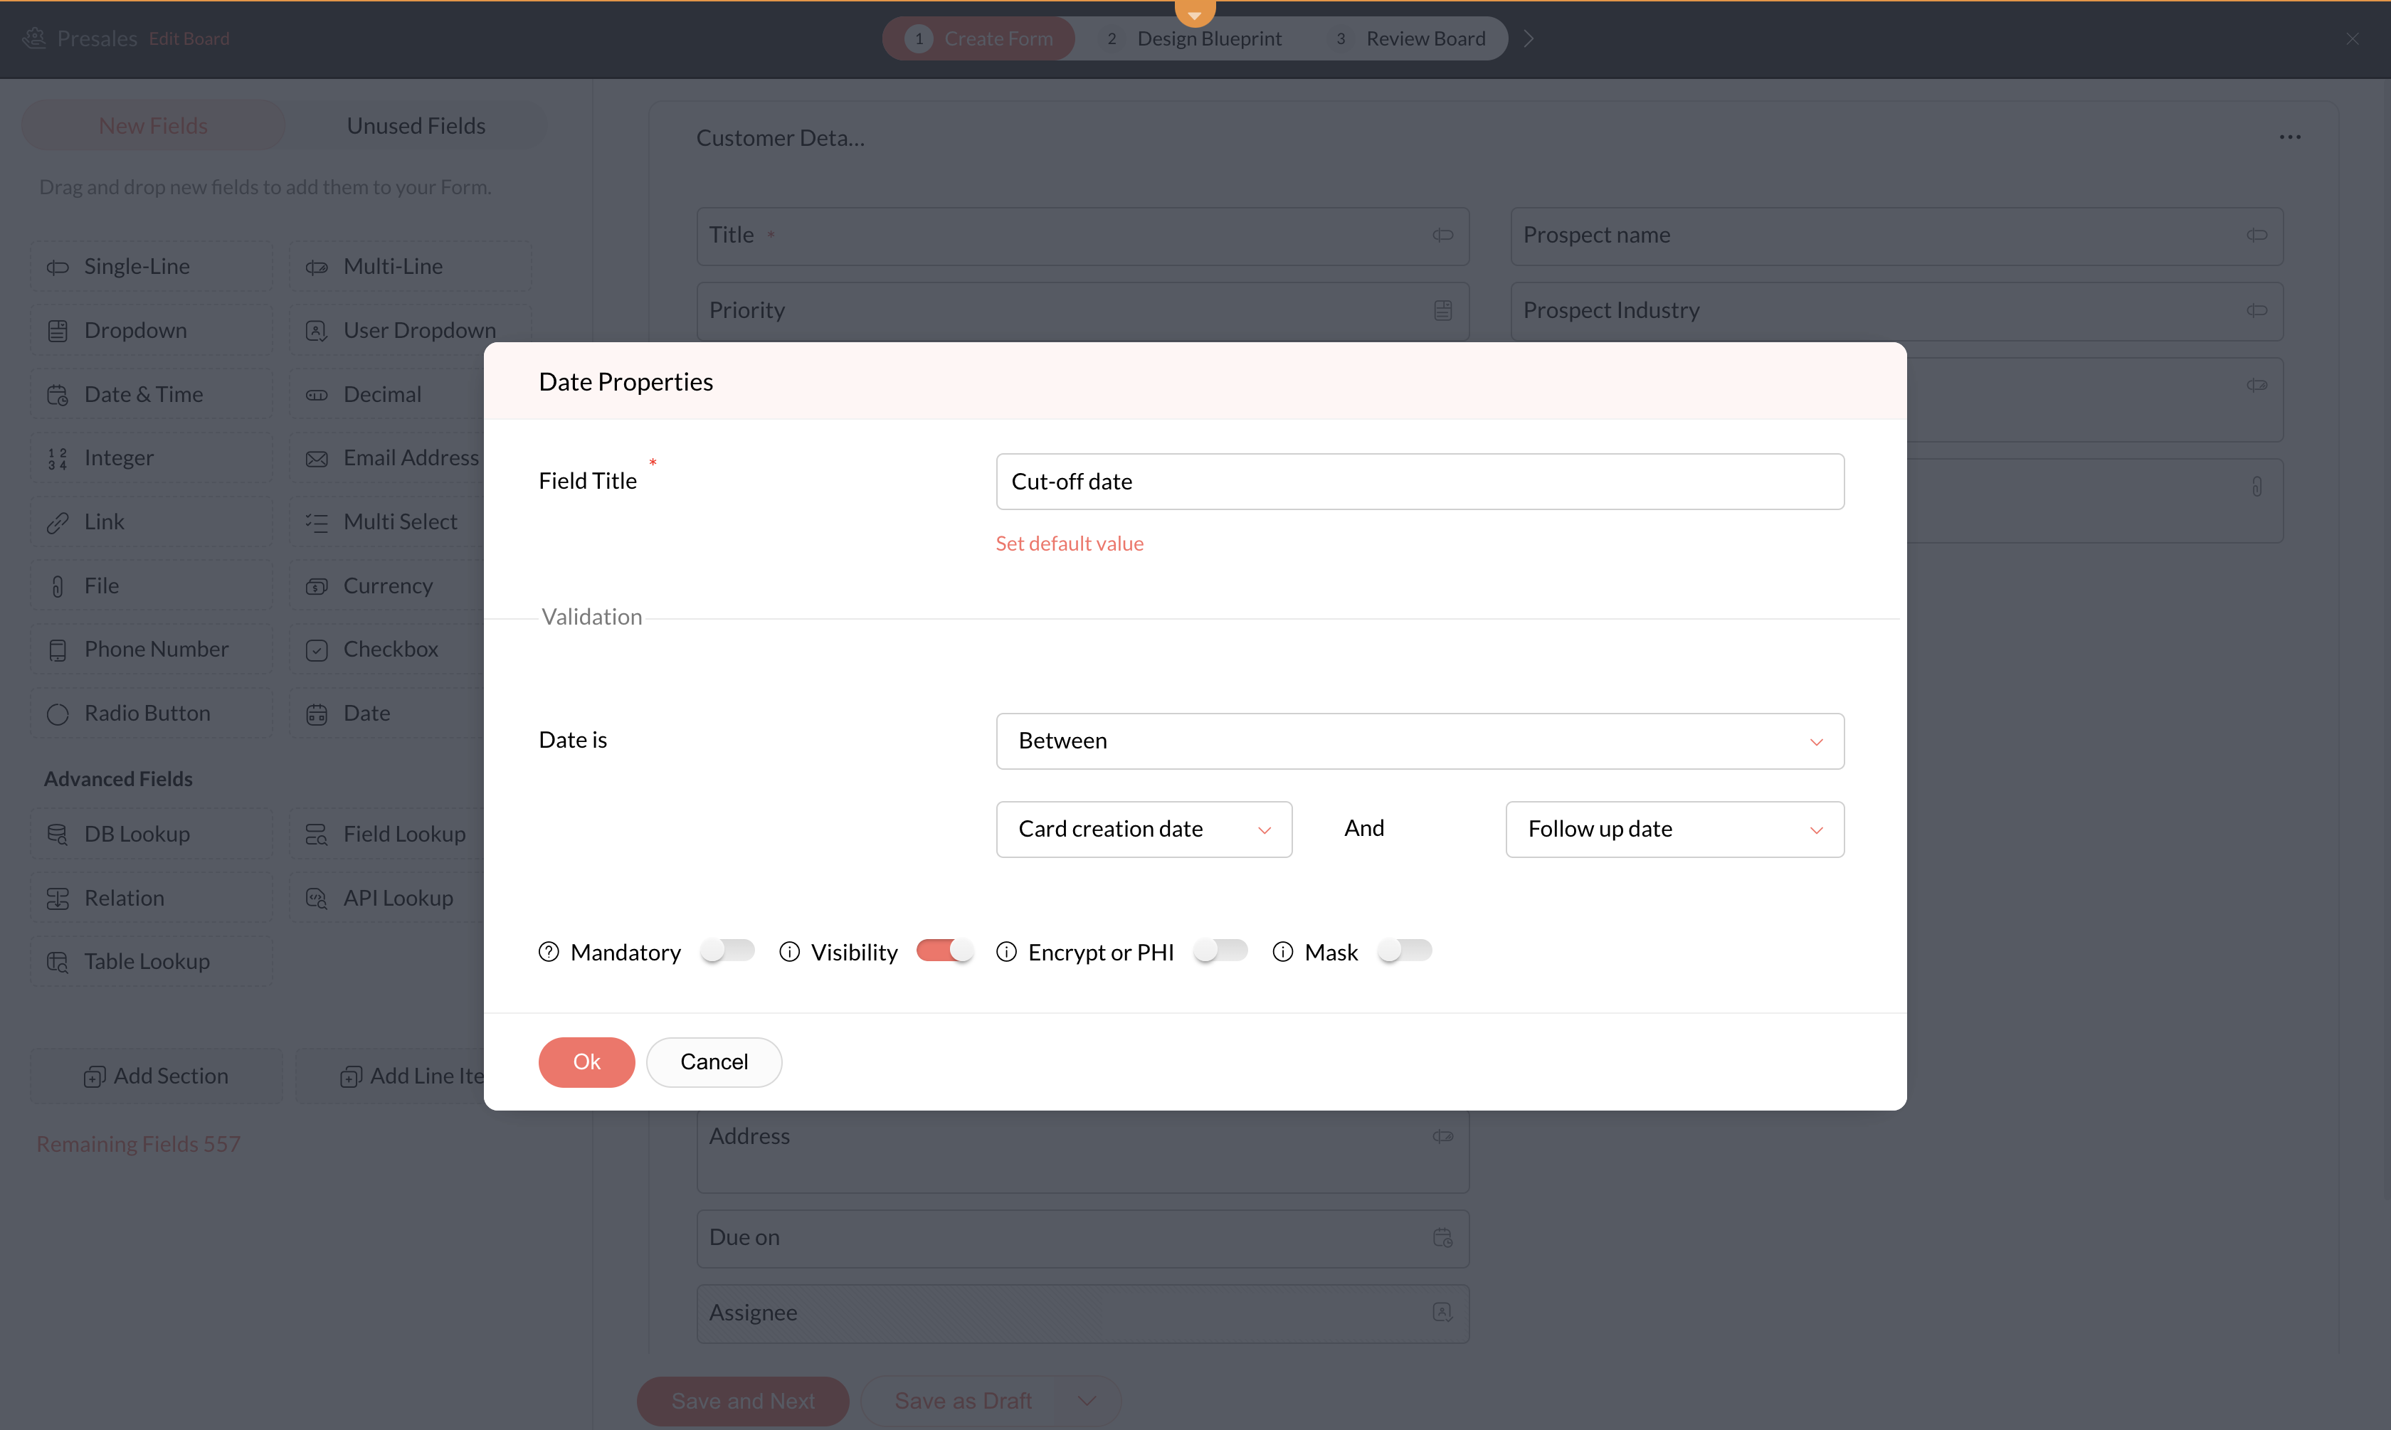Click the Mandatory help question-mark icon
Screen dimensions: 2391x1430
click(x=549, y=952)
